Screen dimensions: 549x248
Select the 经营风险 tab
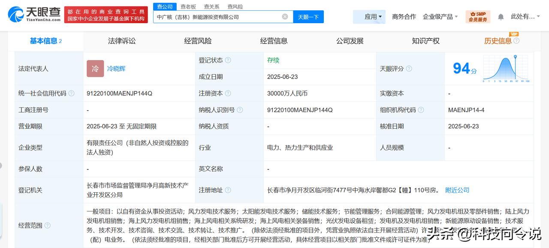[198, 41]
